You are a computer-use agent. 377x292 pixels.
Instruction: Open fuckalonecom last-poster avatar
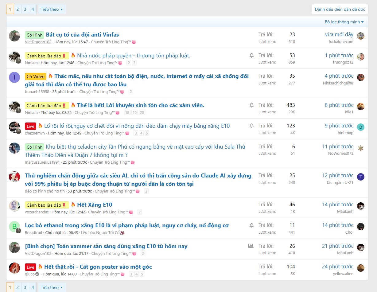[361, 36]
